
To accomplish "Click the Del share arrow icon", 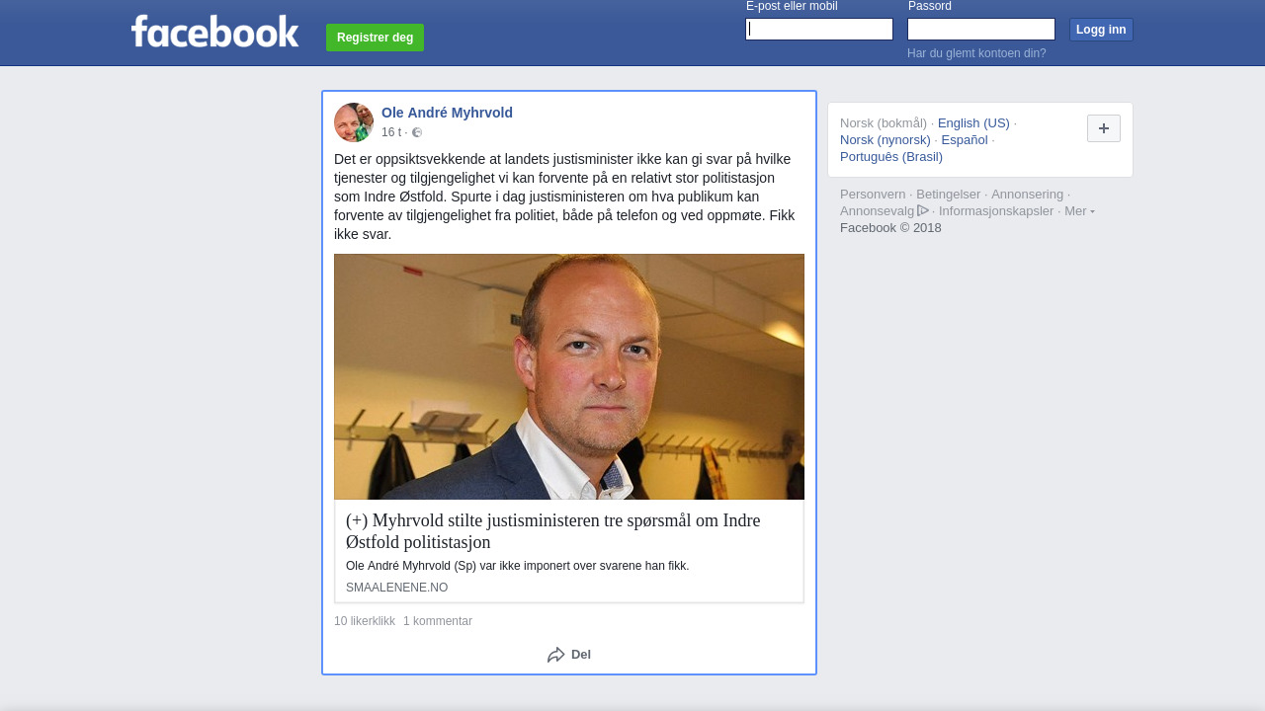I will coord(556,655).
